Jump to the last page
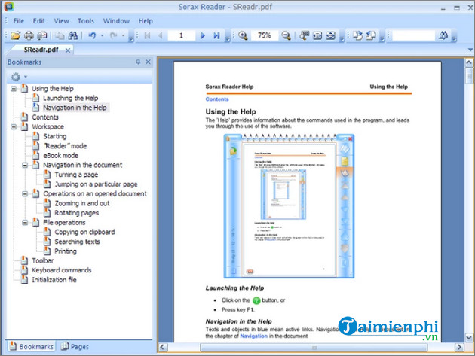The width and height of the screenshot is (475, 356). point(216,35)
